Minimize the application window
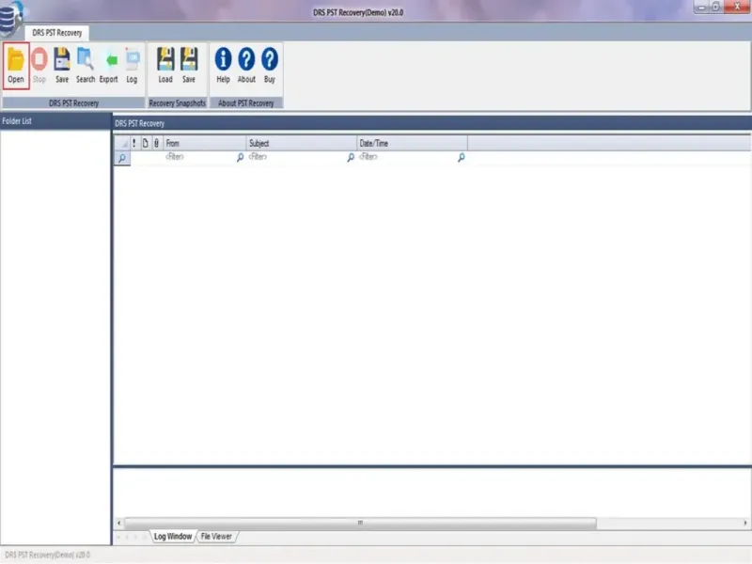752x564 pixels. click(701, 7)
